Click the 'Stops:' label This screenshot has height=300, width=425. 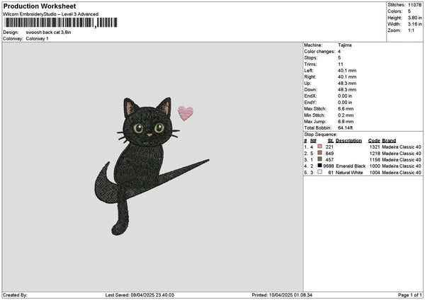click(310, 58)
